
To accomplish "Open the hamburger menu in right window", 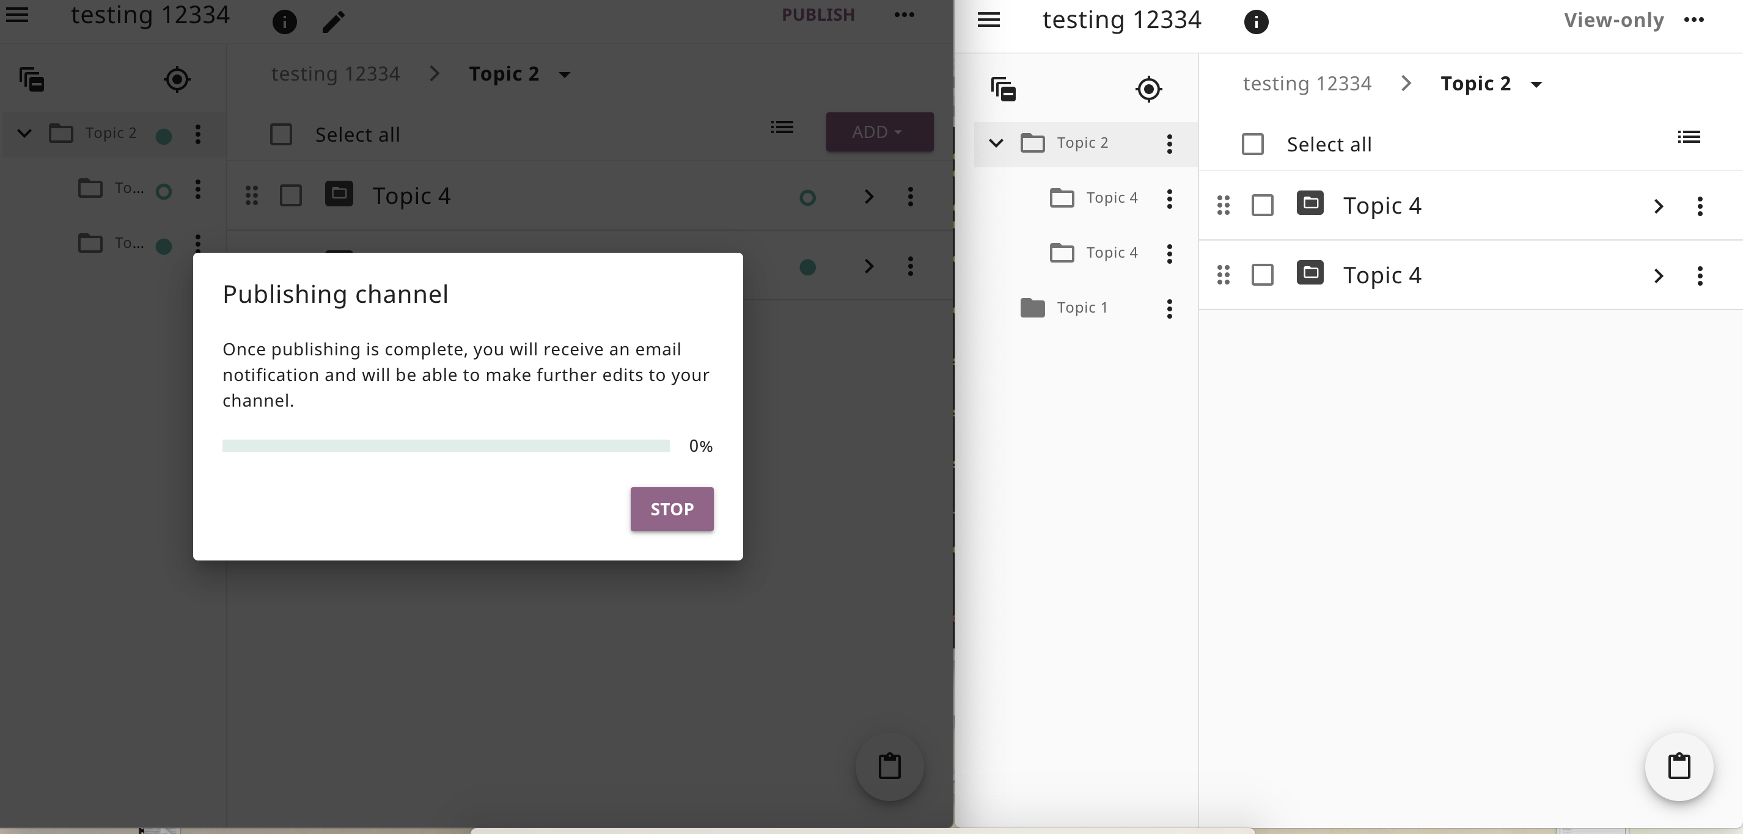I will (989, 20).
